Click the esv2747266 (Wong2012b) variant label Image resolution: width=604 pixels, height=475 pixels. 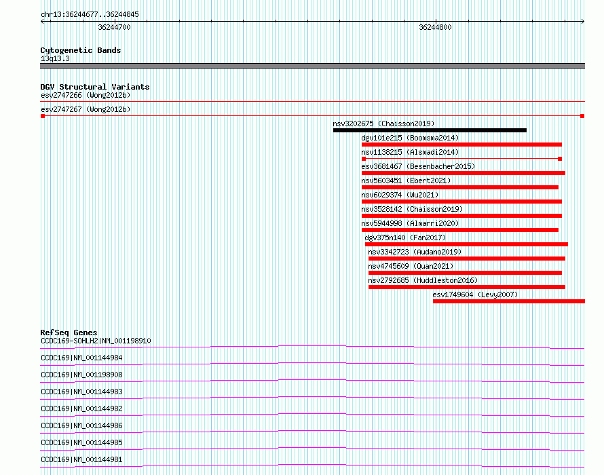click(x=86, y=95)
